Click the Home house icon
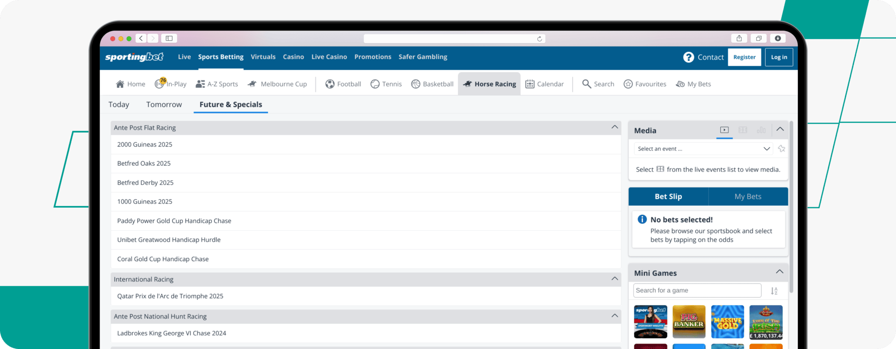The image size is (896, 349). click(120, 84)
